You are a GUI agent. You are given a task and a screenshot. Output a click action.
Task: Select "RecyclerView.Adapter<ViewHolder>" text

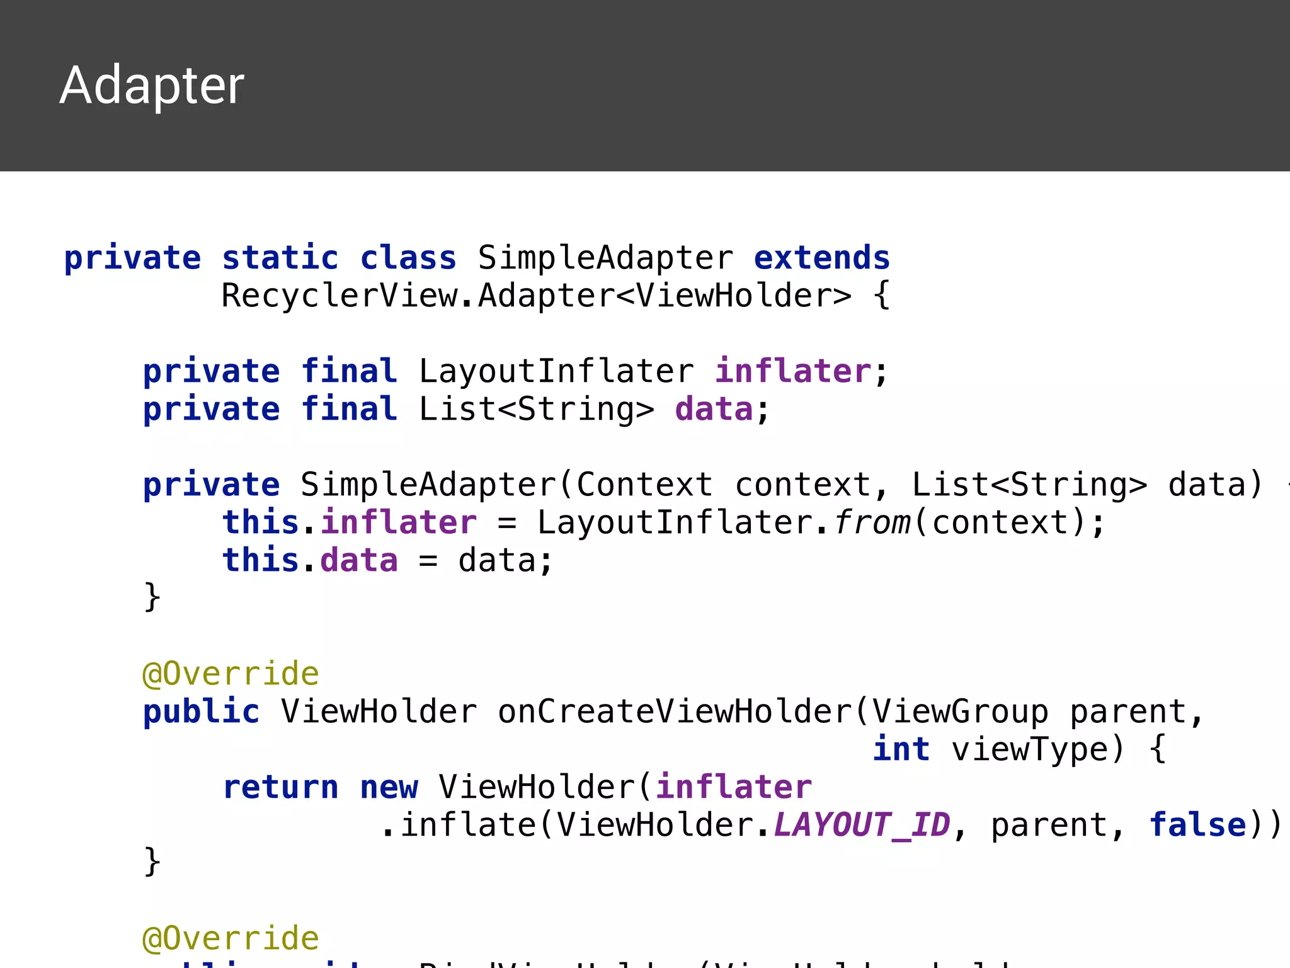(536, 296)
